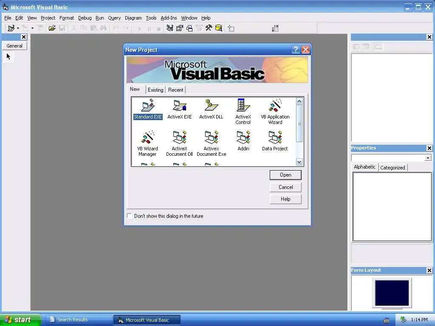Open the Properties Window toolbar icon
The height and width of the screenshot is (326, 435).
[180, 28]
